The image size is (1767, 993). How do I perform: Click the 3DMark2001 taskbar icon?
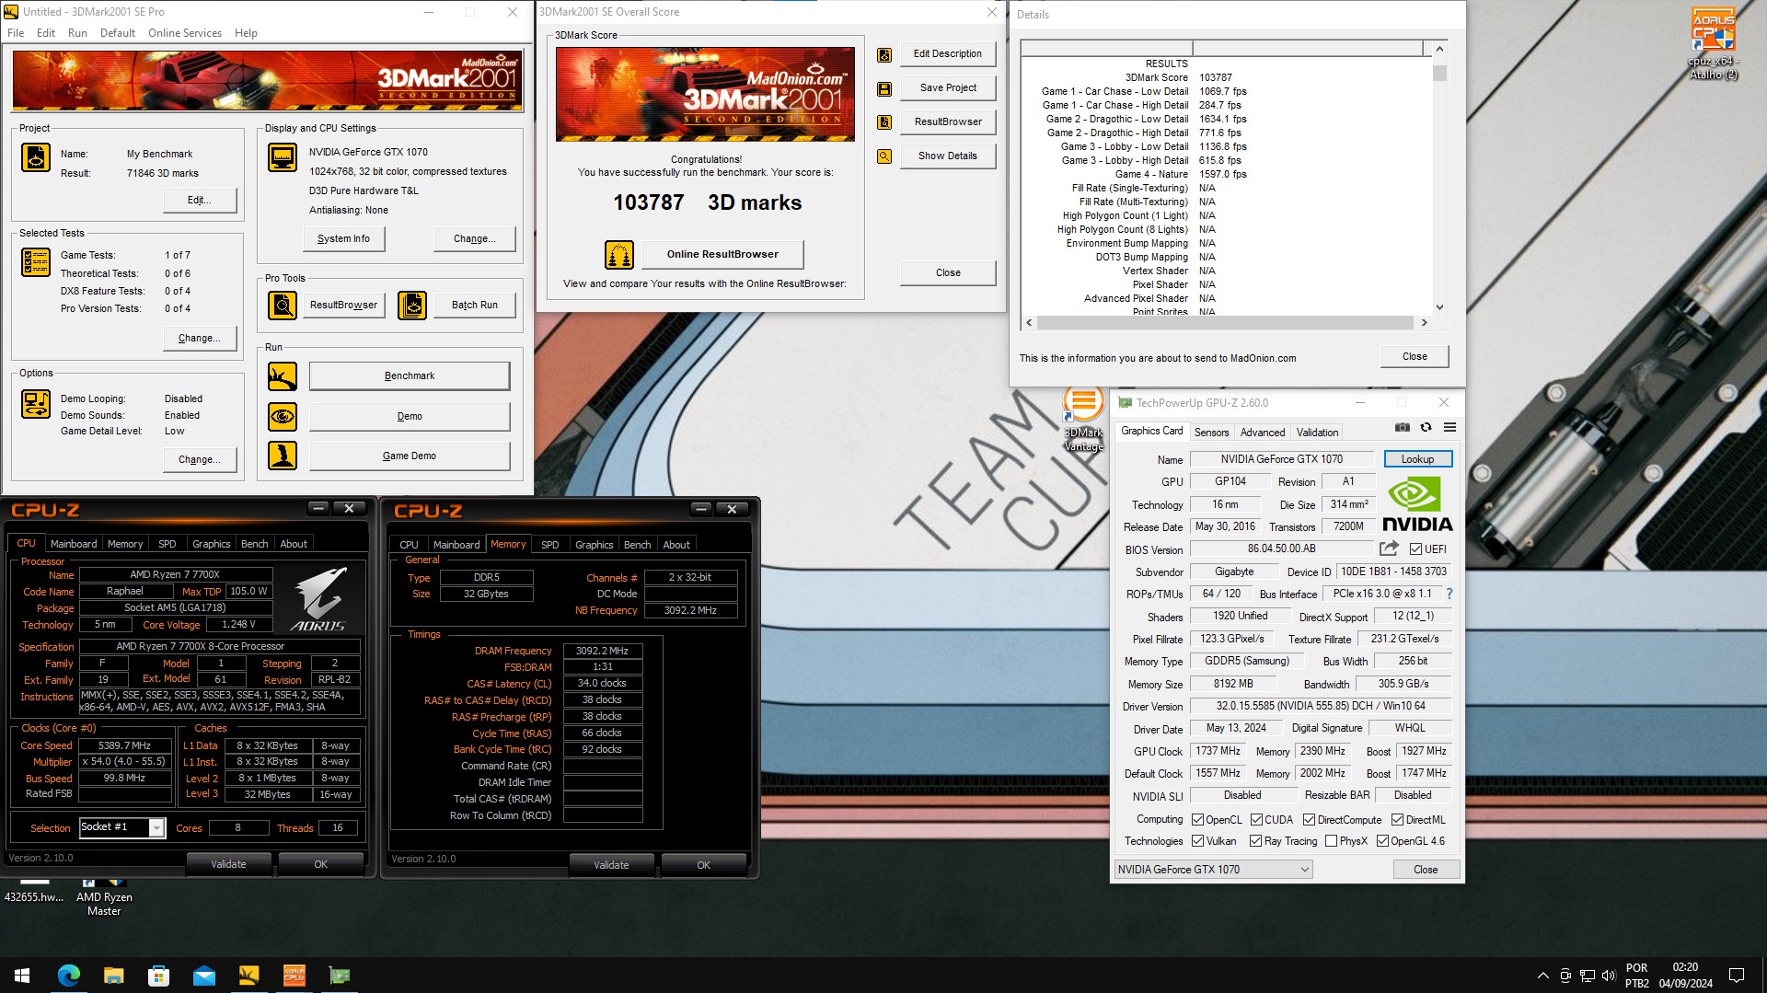[248, 976]
